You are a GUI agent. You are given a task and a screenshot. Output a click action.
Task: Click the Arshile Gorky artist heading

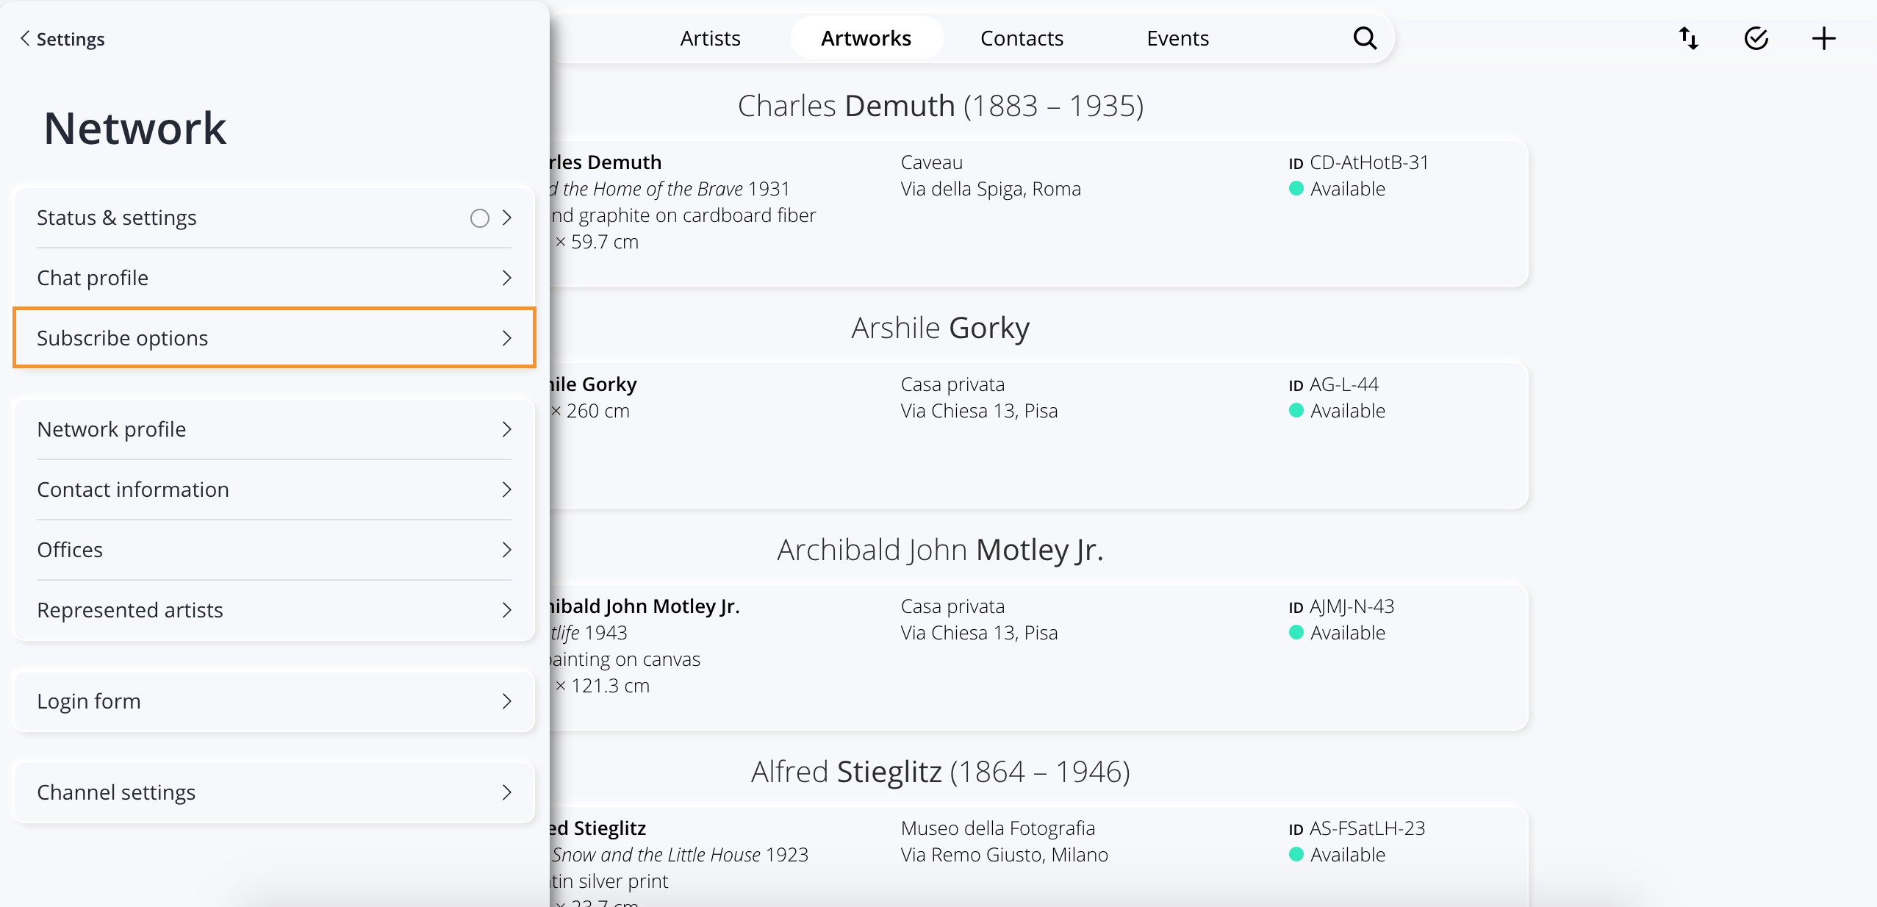pyautogui.click(x=941, y=328)
